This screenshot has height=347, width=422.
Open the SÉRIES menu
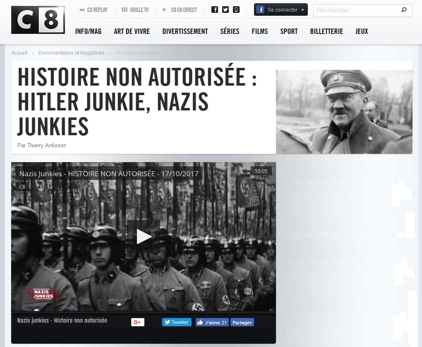point(230,31)
